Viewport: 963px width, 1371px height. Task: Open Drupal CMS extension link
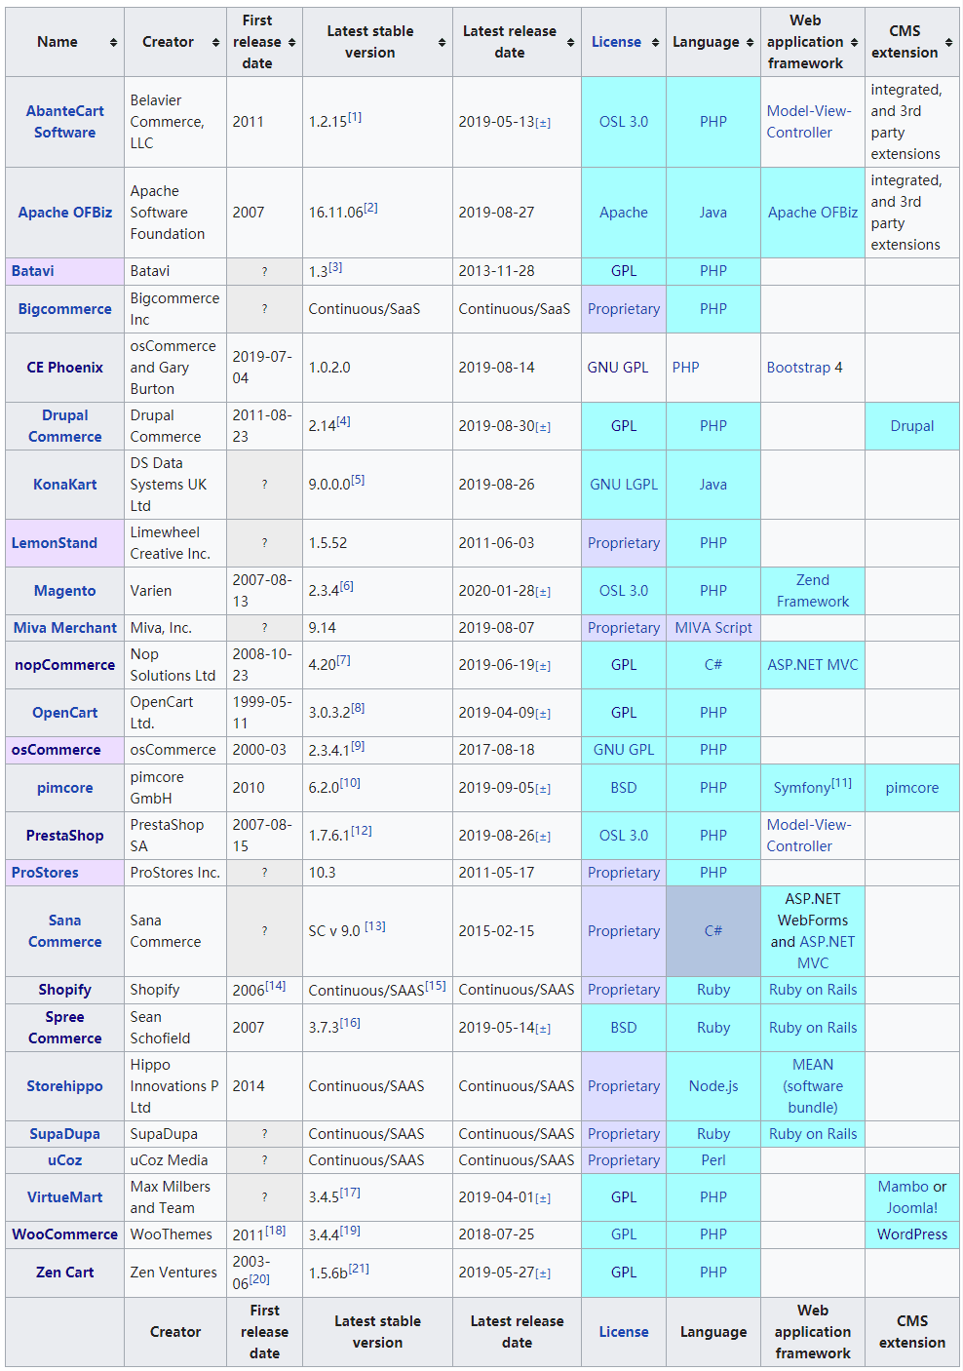(x=912, y=426)
